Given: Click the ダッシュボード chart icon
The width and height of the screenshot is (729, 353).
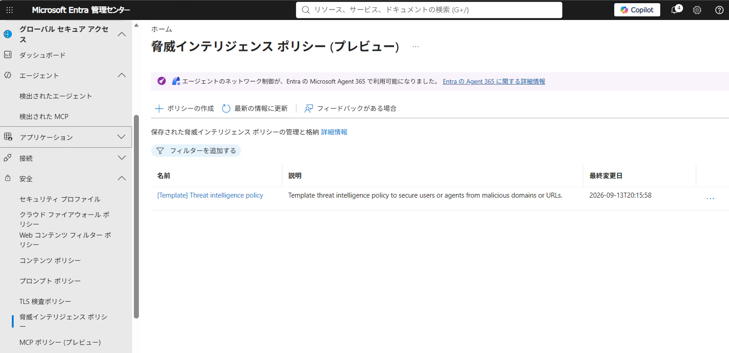Looking at the screenshot, I should pos(8,55).
